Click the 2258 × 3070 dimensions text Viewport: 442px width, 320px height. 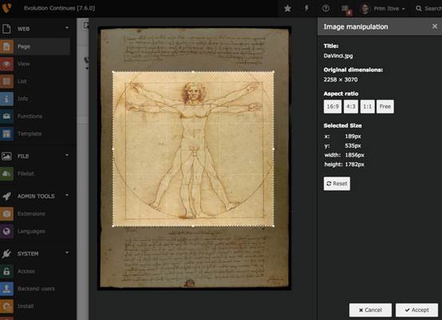click(341, 80)
